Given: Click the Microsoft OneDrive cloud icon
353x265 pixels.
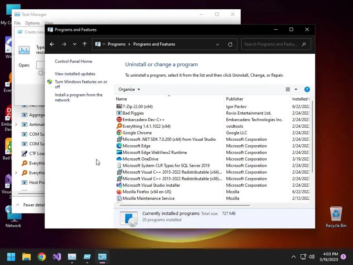Looking at the screenshot, I should click(119, 159).
